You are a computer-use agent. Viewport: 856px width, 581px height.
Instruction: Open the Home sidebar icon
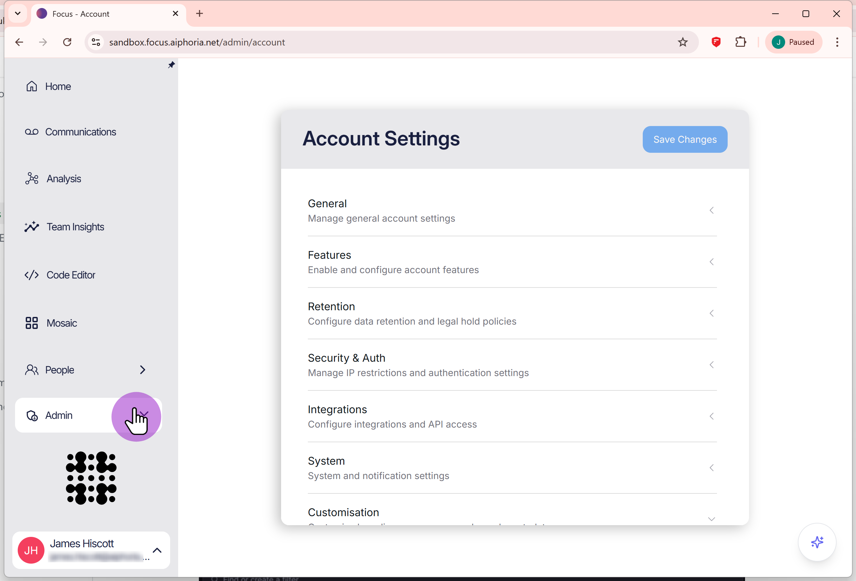[32, 86]
